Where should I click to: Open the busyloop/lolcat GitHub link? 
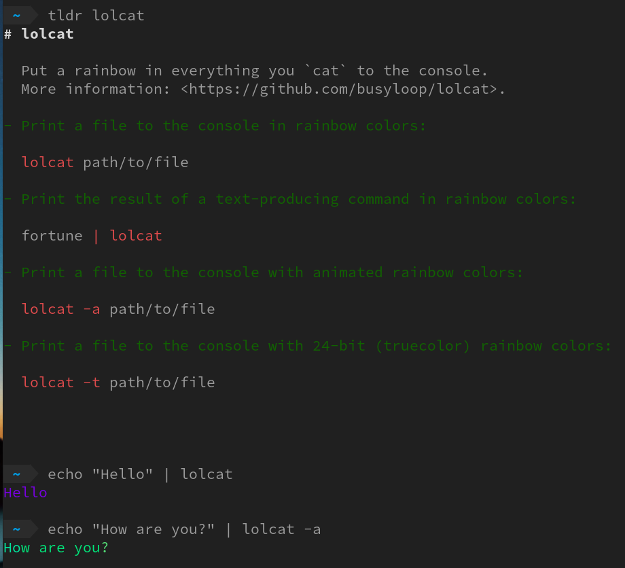click(x=343, y=89)
